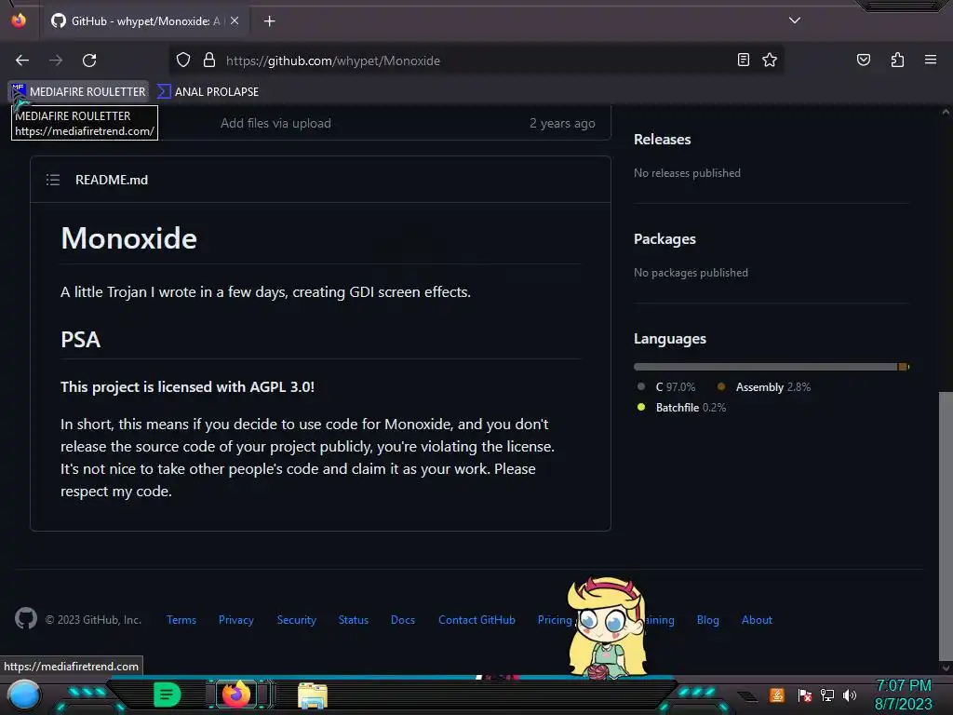The image size is (953, 715).
Task: Click the C 97.0% language entry
Action: click(666, 387)
